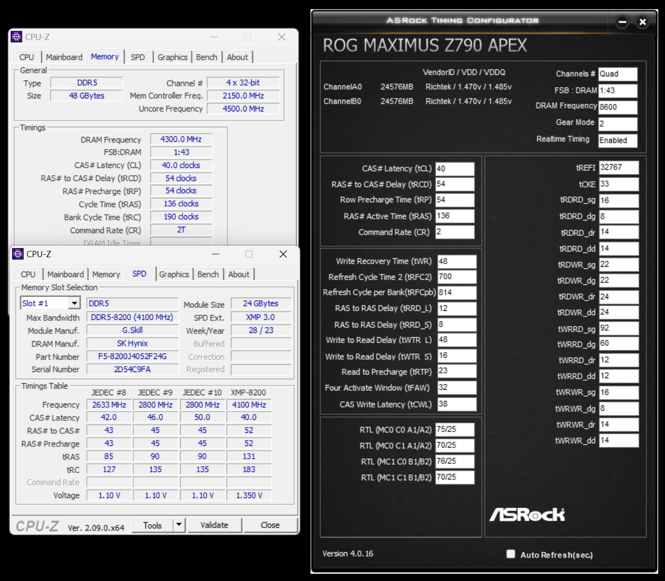665x581 pixels.
Task: Select the Row Precharge Time (tRP) field
Action: point(455,200)
